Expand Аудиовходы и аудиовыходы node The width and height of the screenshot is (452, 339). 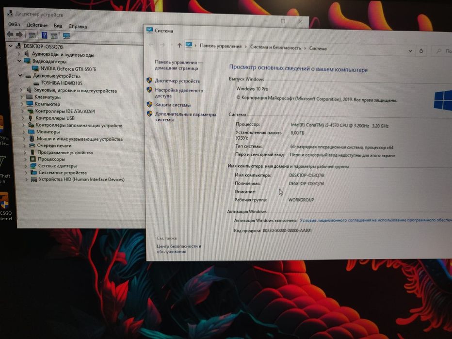[19, 54]
